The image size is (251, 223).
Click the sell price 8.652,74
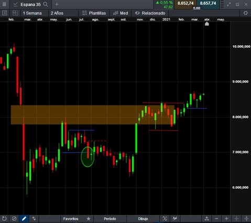[x=185, y=3]
